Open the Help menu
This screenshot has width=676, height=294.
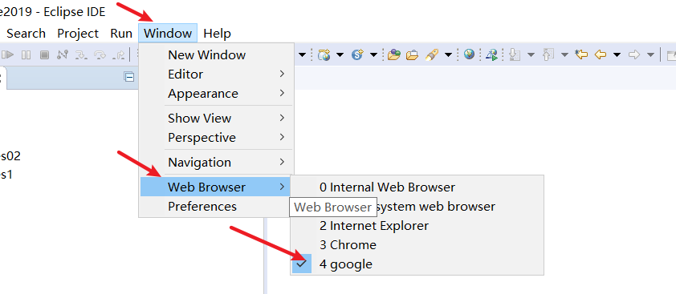(x=218, y=33)
